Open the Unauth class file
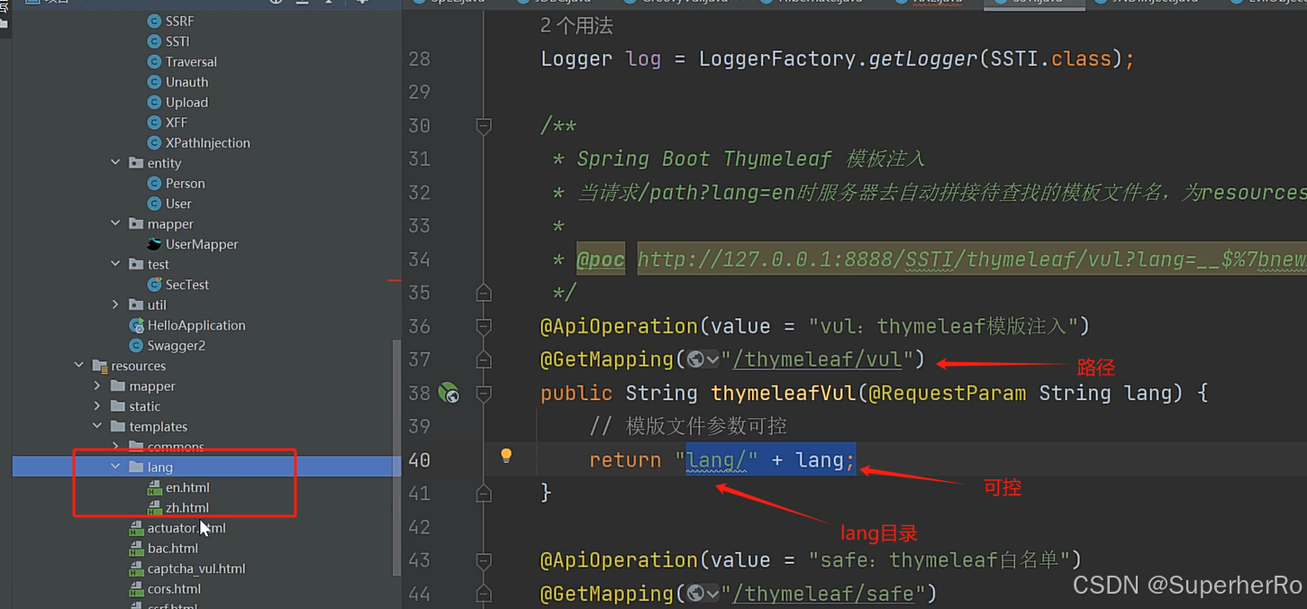The width and height of the screenshot is (1307, 609). (x=187, y=82)
